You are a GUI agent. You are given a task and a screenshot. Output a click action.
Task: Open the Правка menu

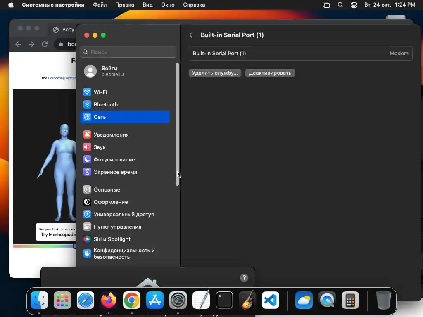click(125, 5)
